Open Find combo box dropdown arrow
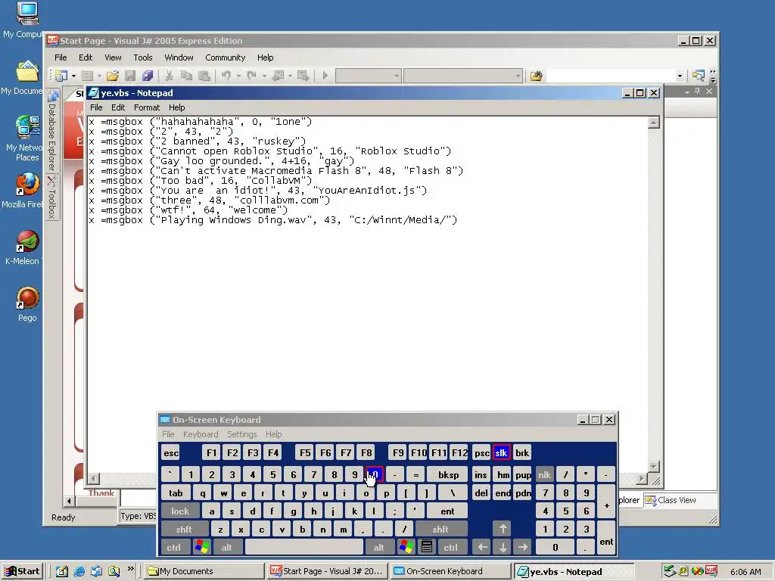Screen dimensions: 775x581 [x=680, y=76]
